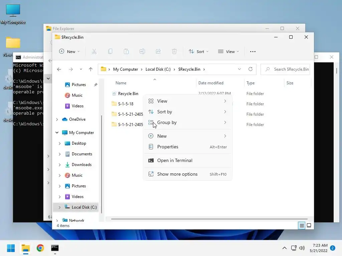Click the Delete trash icon in toolbar
Image resolution: width=342 pixels, height=256 pixels.
click(x=174, y=52)
